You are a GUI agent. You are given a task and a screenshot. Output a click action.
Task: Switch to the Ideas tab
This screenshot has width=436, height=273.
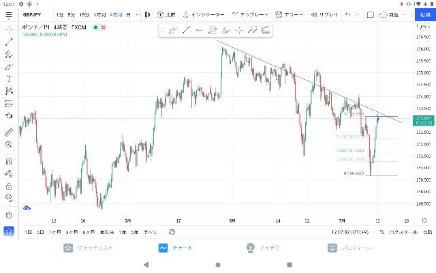point(263,248)
